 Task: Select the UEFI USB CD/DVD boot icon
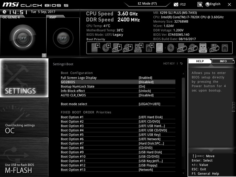pos(128,48)
